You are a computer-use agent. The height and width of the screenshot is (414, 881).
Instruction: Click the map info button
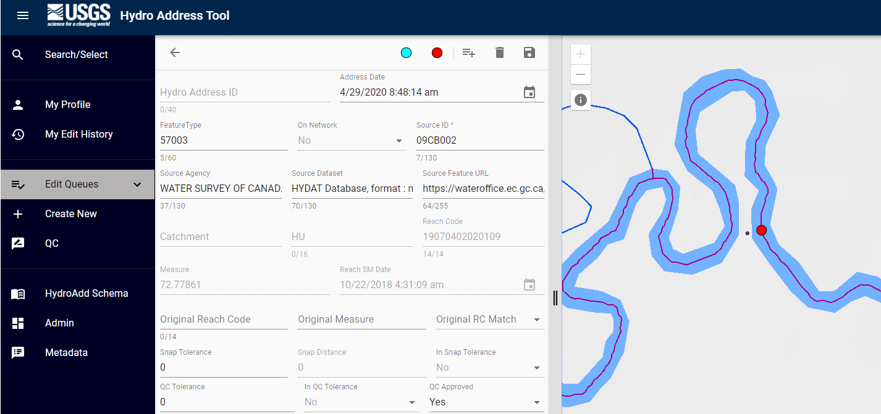[580, 99]
